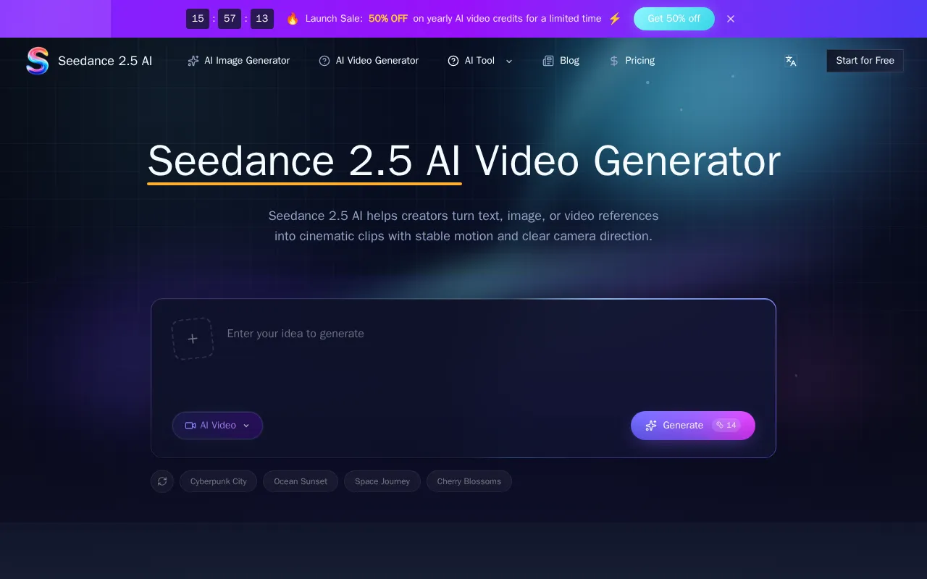Click the AI Tool chevron arrow

pos(509,62)
